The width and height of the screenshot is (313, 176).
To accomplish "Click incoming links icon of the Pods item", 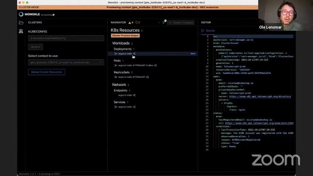I will point(116,66).
